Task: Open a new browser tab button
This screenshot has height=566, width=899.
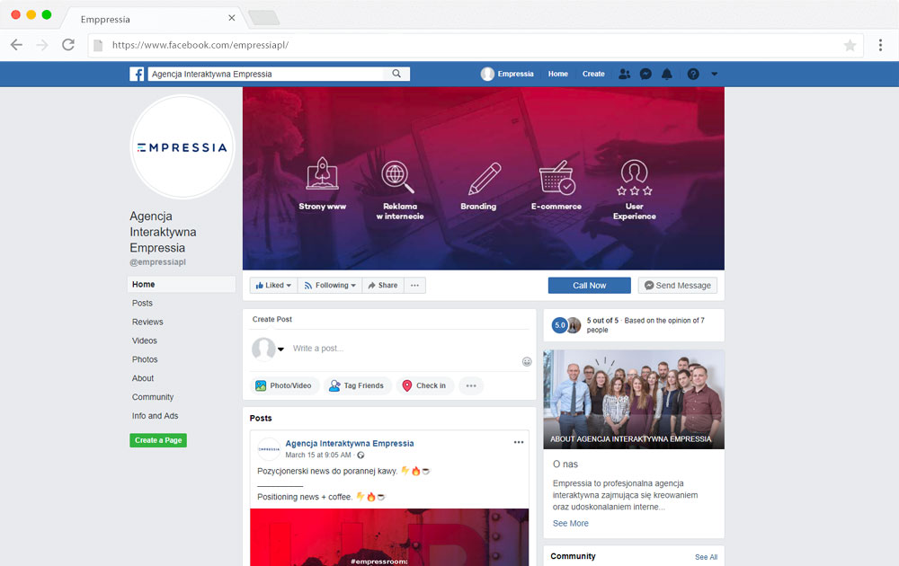Action: click(x=263, y=18)
